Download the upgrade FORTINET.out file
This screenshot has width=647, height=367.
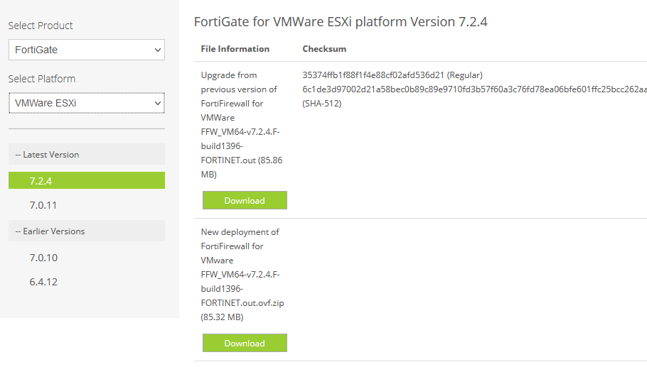pos(245,200)
